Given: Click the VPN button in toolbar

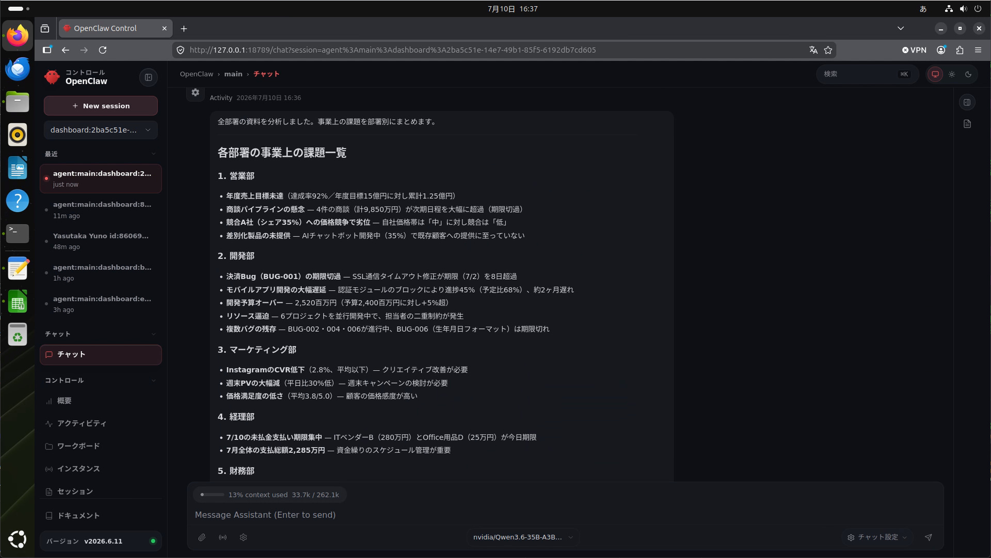Looking at the screenshot, I should 915,50.
